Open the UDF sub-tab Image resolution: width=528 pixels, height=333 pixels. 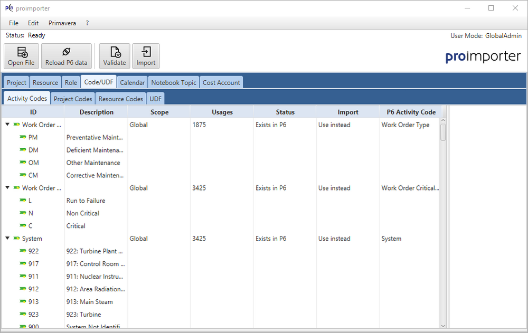(x=156, y=99)
